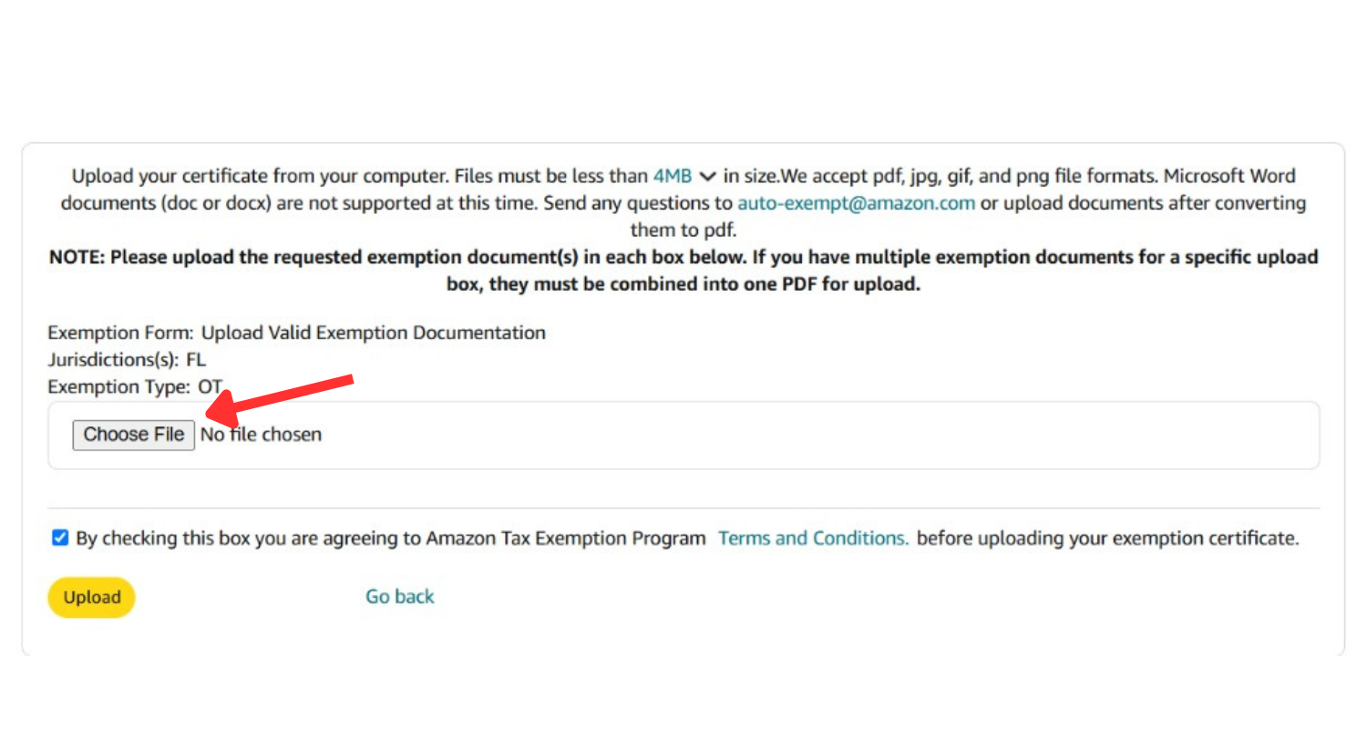This screenshot has width=1367, height=729.
Task: Uncheck the Terms agreement checkbox
Action: click(x=60, y=539)
